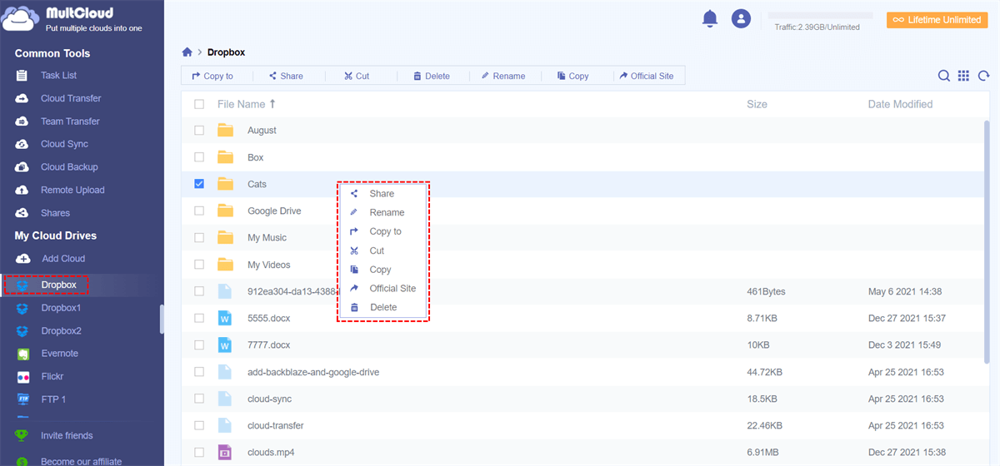Switch to grid view icon
The height and width of the screenshot is (466, 1000).
(x=963, y=76)
